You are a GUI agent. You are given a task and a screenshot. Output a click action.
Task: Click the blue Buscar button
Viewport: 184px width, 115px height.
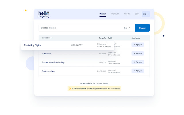[x=142, y=28]
